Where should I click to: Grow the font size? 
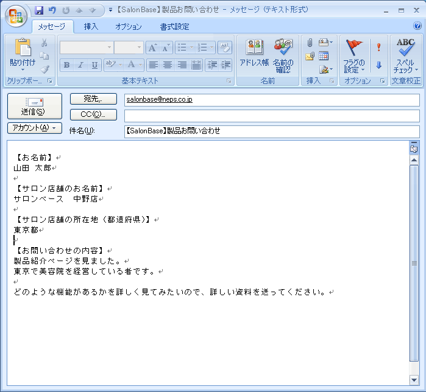152,47
